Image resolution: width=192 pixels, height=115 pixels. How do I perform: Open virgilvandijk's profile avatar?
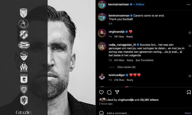pyautogui.click(x=102, y=33)
